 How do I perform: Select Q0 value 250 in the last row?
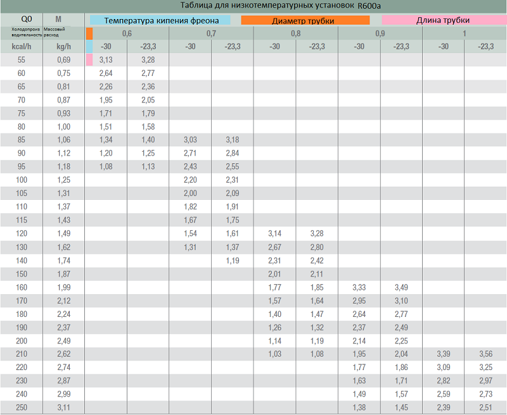tap(22, 407)
